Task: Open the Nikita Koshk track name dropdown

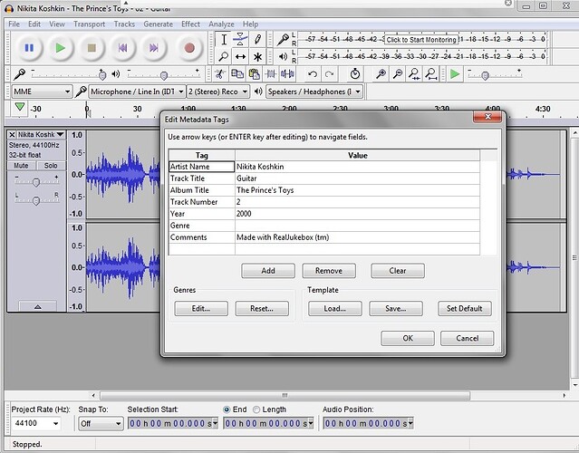Action: 41,134
